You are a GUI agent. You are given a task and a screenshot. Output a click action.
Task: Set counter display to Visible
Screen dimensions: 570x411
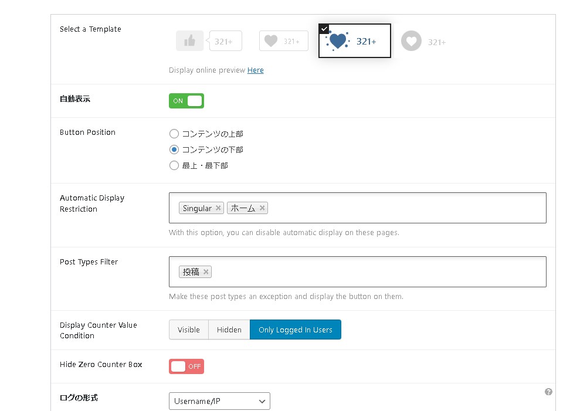(189, 330)
